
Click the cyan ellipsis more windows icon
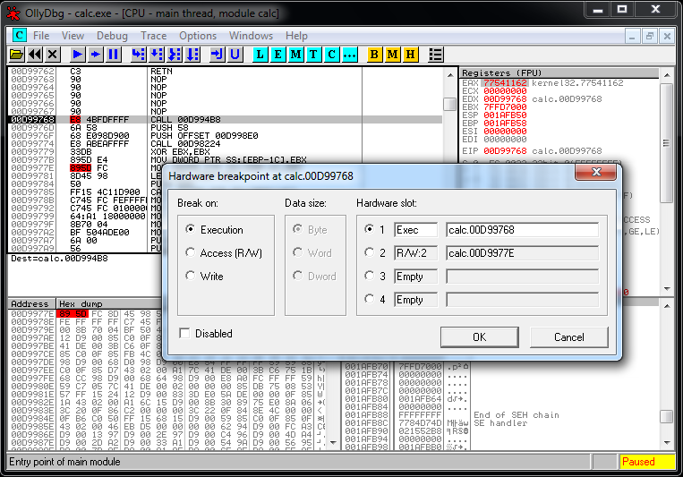coord(350,55)
